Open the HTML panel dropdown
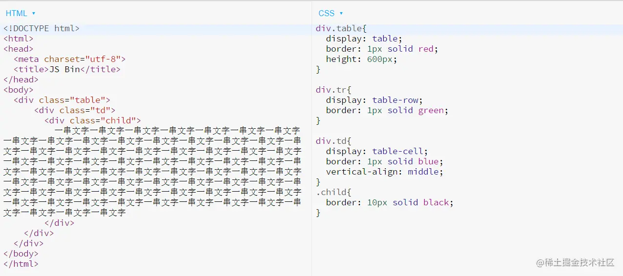The width and height of the screenshot is (623, 276). pyautogui.click(x=21, y=13)
